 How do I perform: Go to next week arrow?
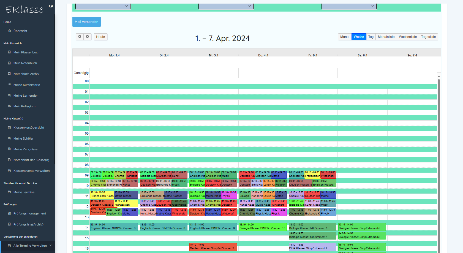coord(87,37)
